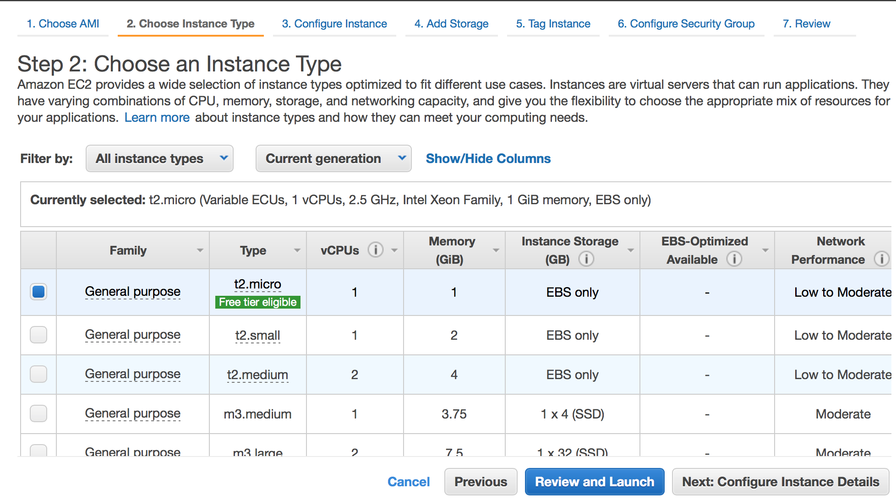The image size is (896, 500).
Task: Click vCPUs column info icon
Action: pyautogui.click(x=376, y=250)
